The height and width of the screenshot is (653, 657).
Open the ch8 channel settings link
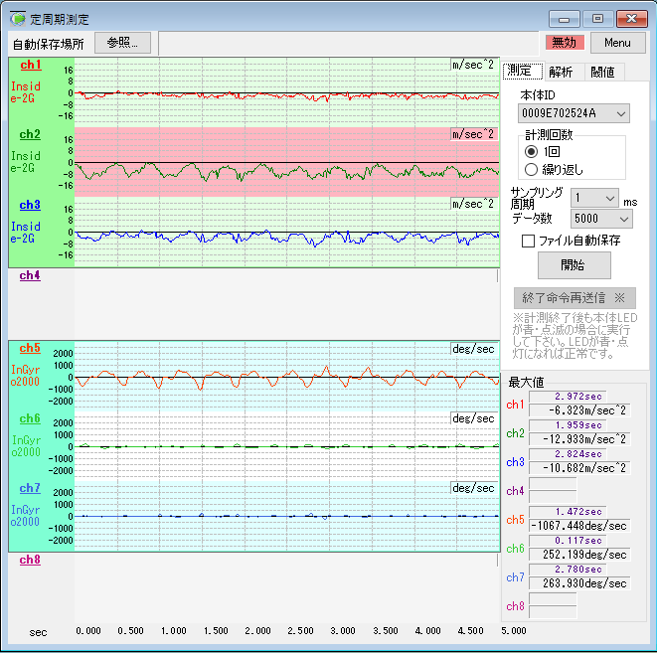(30, 560)
